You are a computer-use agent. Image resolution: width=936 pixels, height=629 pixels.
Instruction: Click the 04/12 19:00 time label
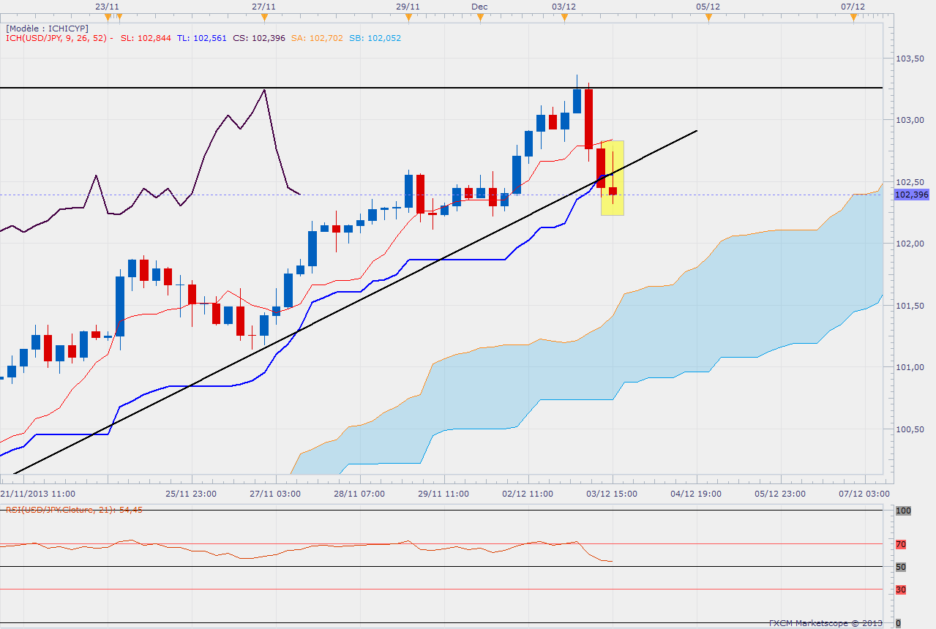pos(695,494)
